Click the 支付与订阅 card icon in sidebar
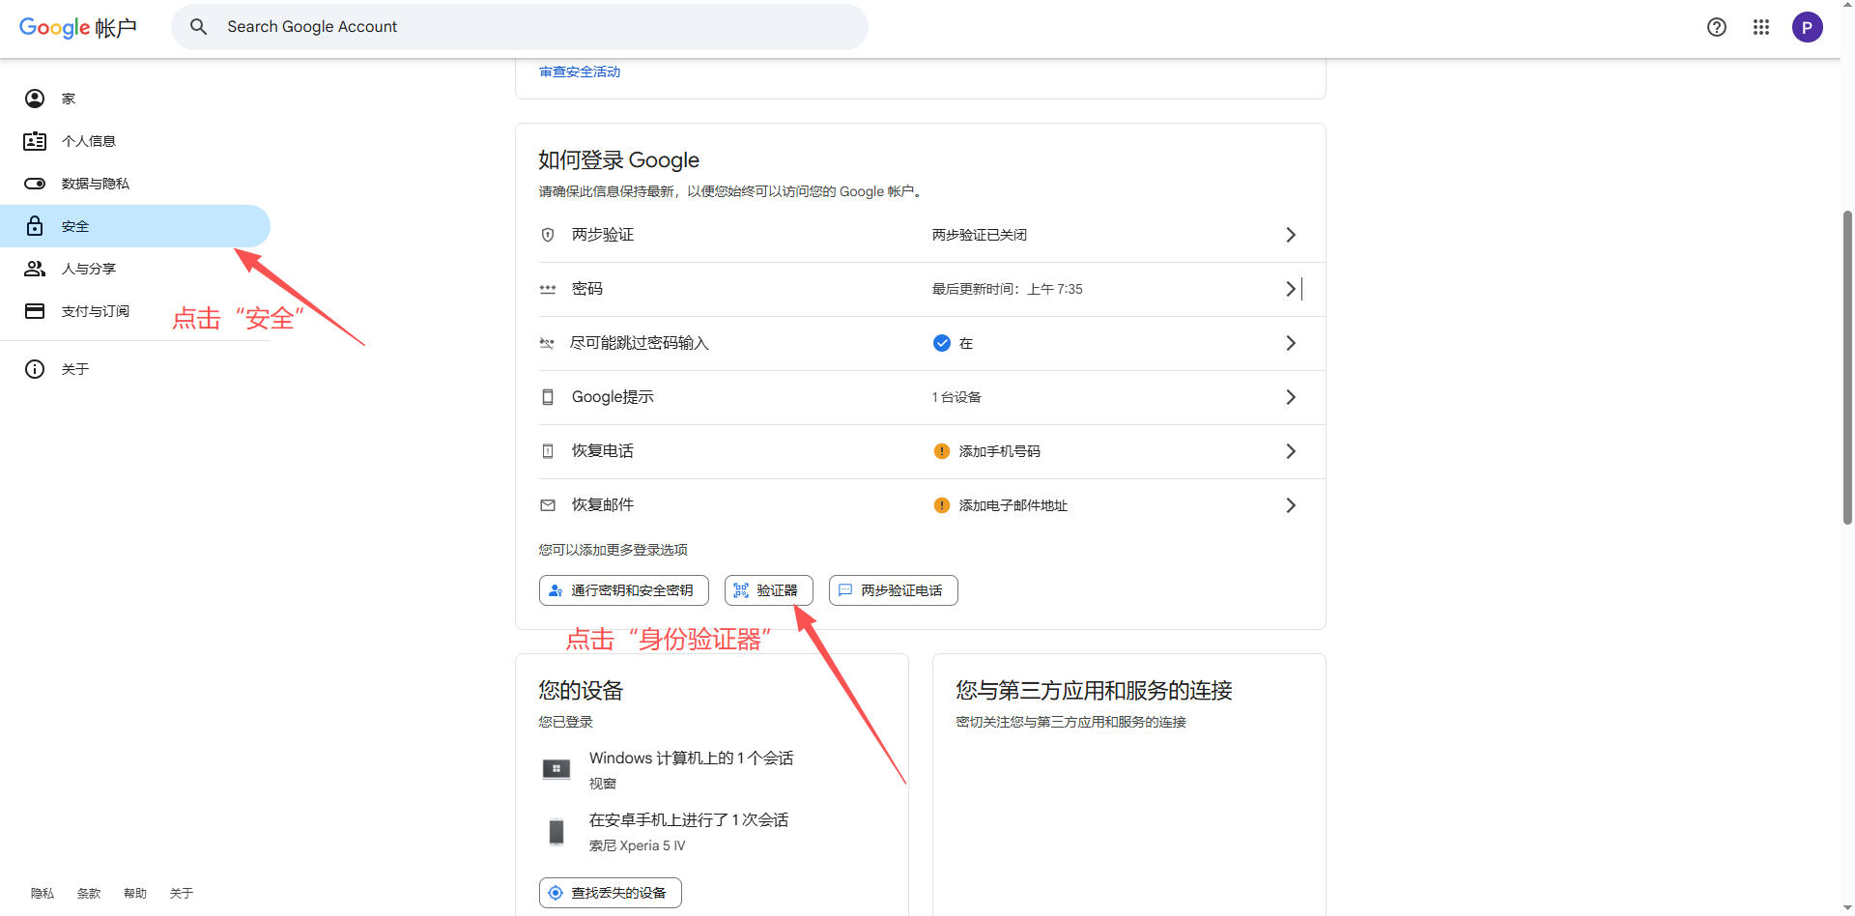The width and height of the screenshot is (1855, 916). (34, 310)
